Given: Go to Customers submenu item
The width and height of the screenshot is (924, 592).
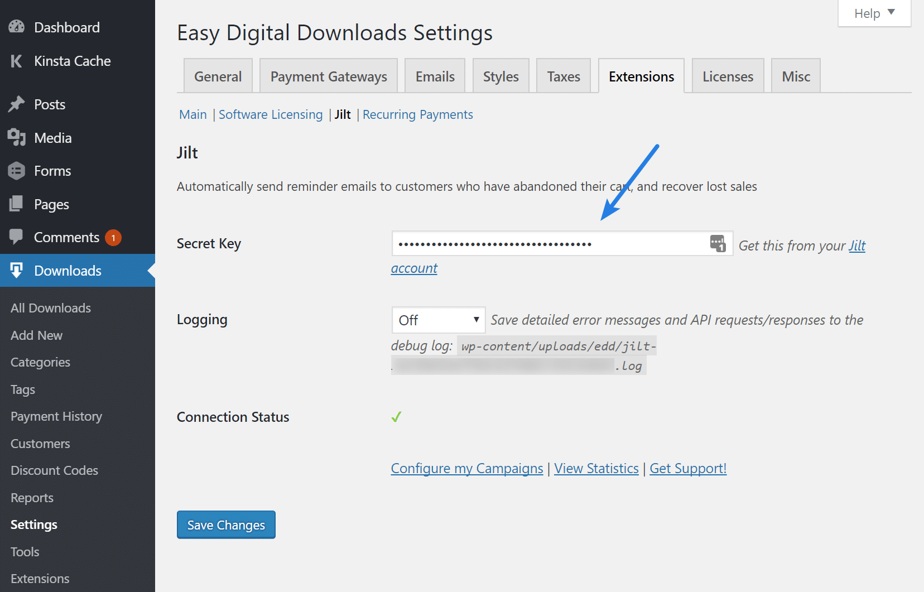Looking at the screenshot, I should point(40,444).
